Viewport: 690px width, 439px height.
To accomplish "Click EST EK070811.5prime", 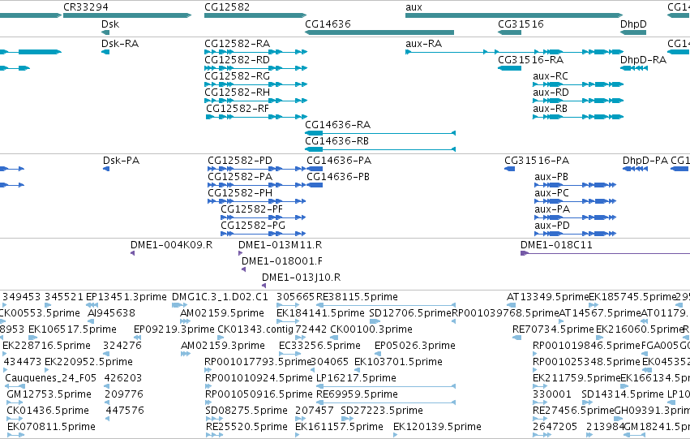I will 51,428.
